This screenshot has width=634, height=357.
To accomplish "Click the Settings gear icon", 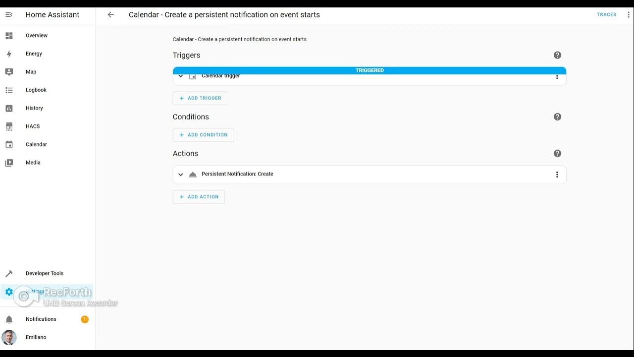I will (9, 292).
